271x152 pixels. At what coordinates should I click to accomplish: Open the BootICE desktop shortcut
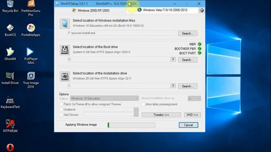[x=10, y=30]
